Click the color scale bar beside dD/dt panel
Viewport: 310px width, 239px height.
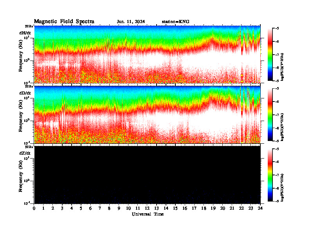pyautogui.click(x=270, y=115)
